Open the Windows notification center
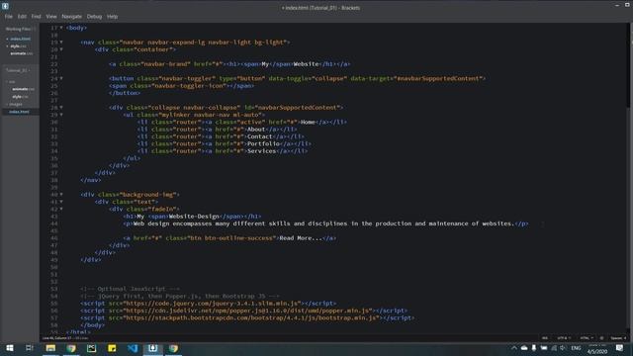The image size is (633, 356). (x=620, y=348)
